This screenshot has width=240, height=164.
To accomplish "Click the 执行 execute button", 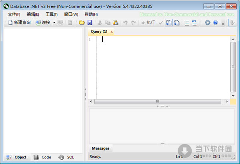I will pyautogui.click(x=148, y=23).
